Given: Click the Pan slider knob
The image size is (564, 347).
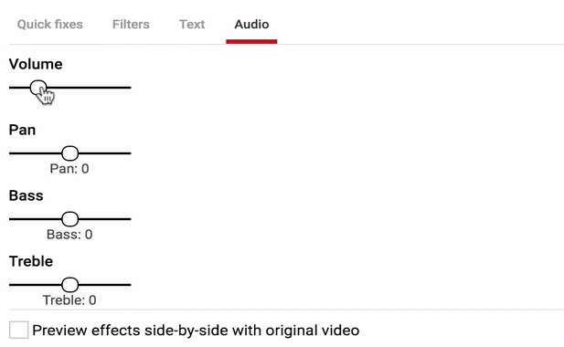Looking at the screenshot, I should (x=69, y=153).
